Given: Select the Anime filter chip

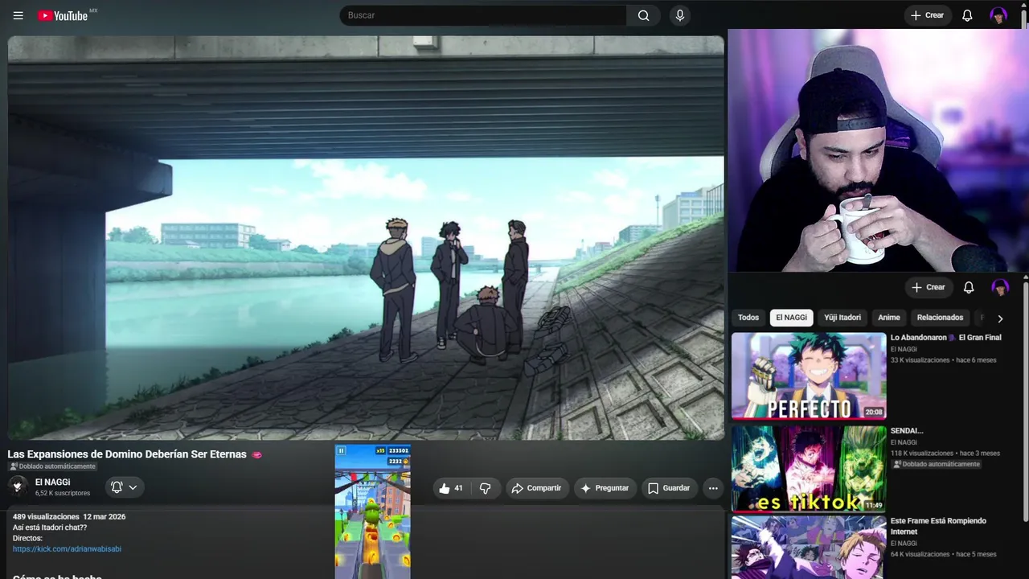Looking at the screenshot, I should click(x=889, y=318).
